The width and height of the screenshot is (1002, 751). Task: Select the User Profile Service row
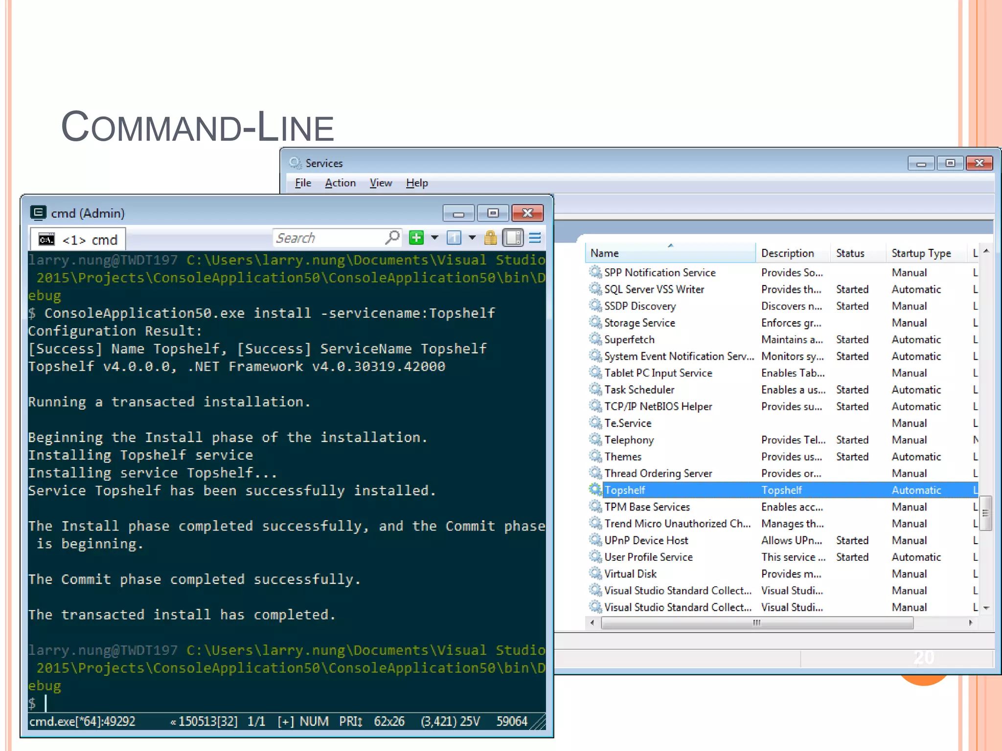tap(781, 557)
